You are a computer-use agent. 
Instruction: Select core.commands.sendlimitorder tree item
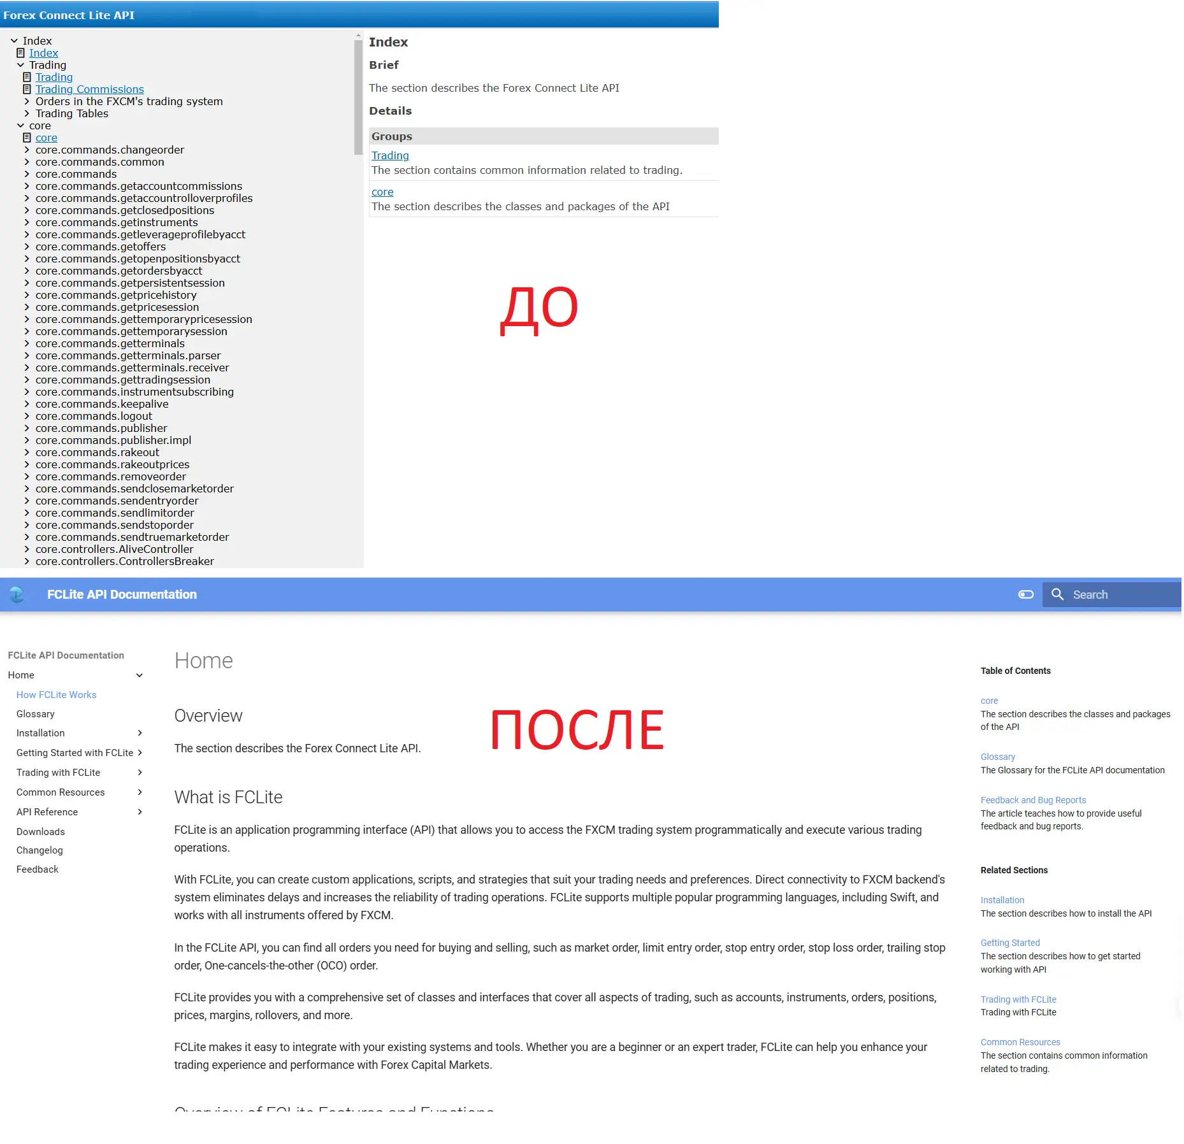115,513
